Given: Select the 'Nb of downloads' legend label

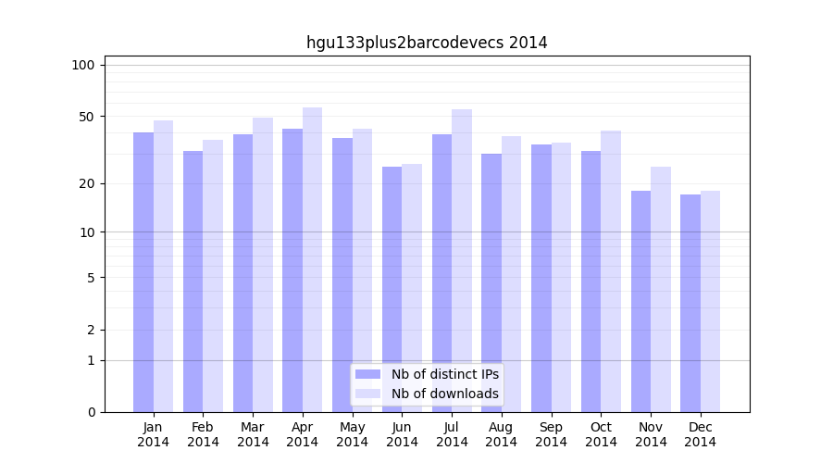Looking at the screenshot, I should click(x=444, y=394).
